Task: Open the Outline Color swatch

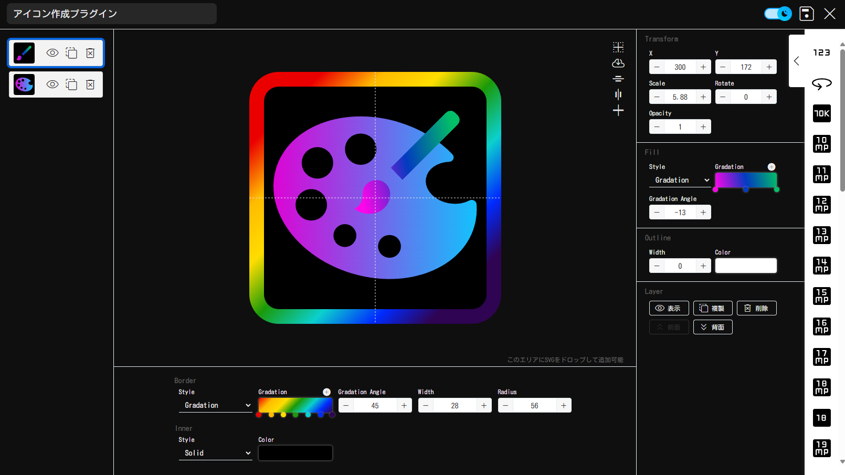Action: point(745,266)
